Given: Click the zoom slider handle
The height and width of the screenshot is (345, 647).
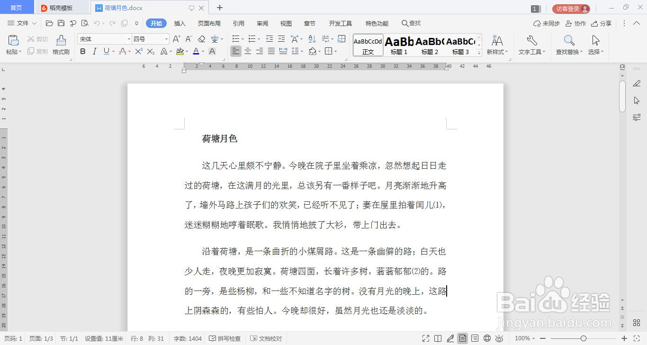Looking at the screenshot, I should tap(584, 338).
